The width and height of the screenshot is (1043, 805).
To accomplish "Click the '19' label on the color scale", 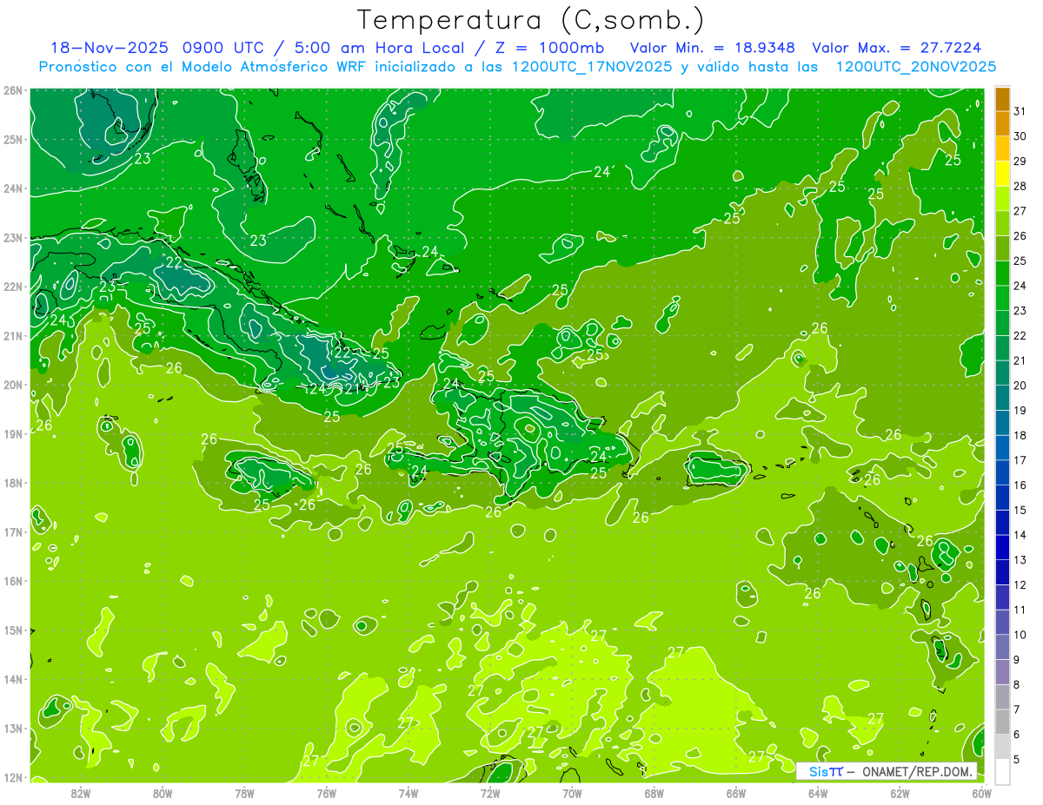I will (1020, 411).
